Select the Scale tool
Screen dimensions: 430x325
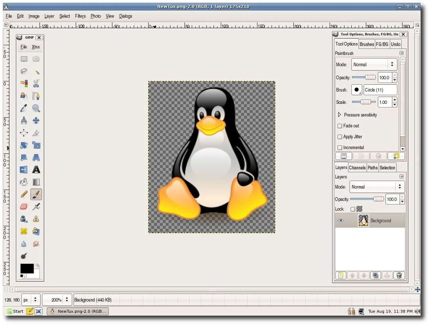click(36, 145)
